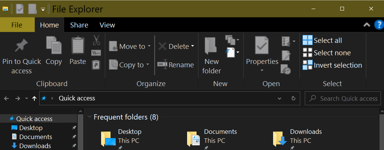This screenshot has width=384, height=150.
Task: Click the Paste shortcut icon
Action: (x=96, y=65)
